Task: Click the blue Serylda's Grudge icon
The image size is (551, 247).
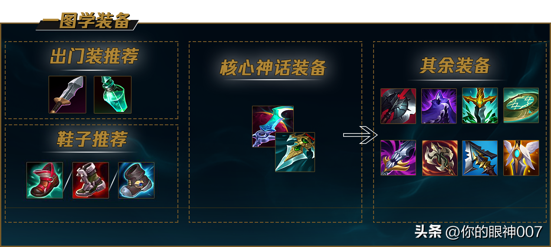Action: (480, 158)
